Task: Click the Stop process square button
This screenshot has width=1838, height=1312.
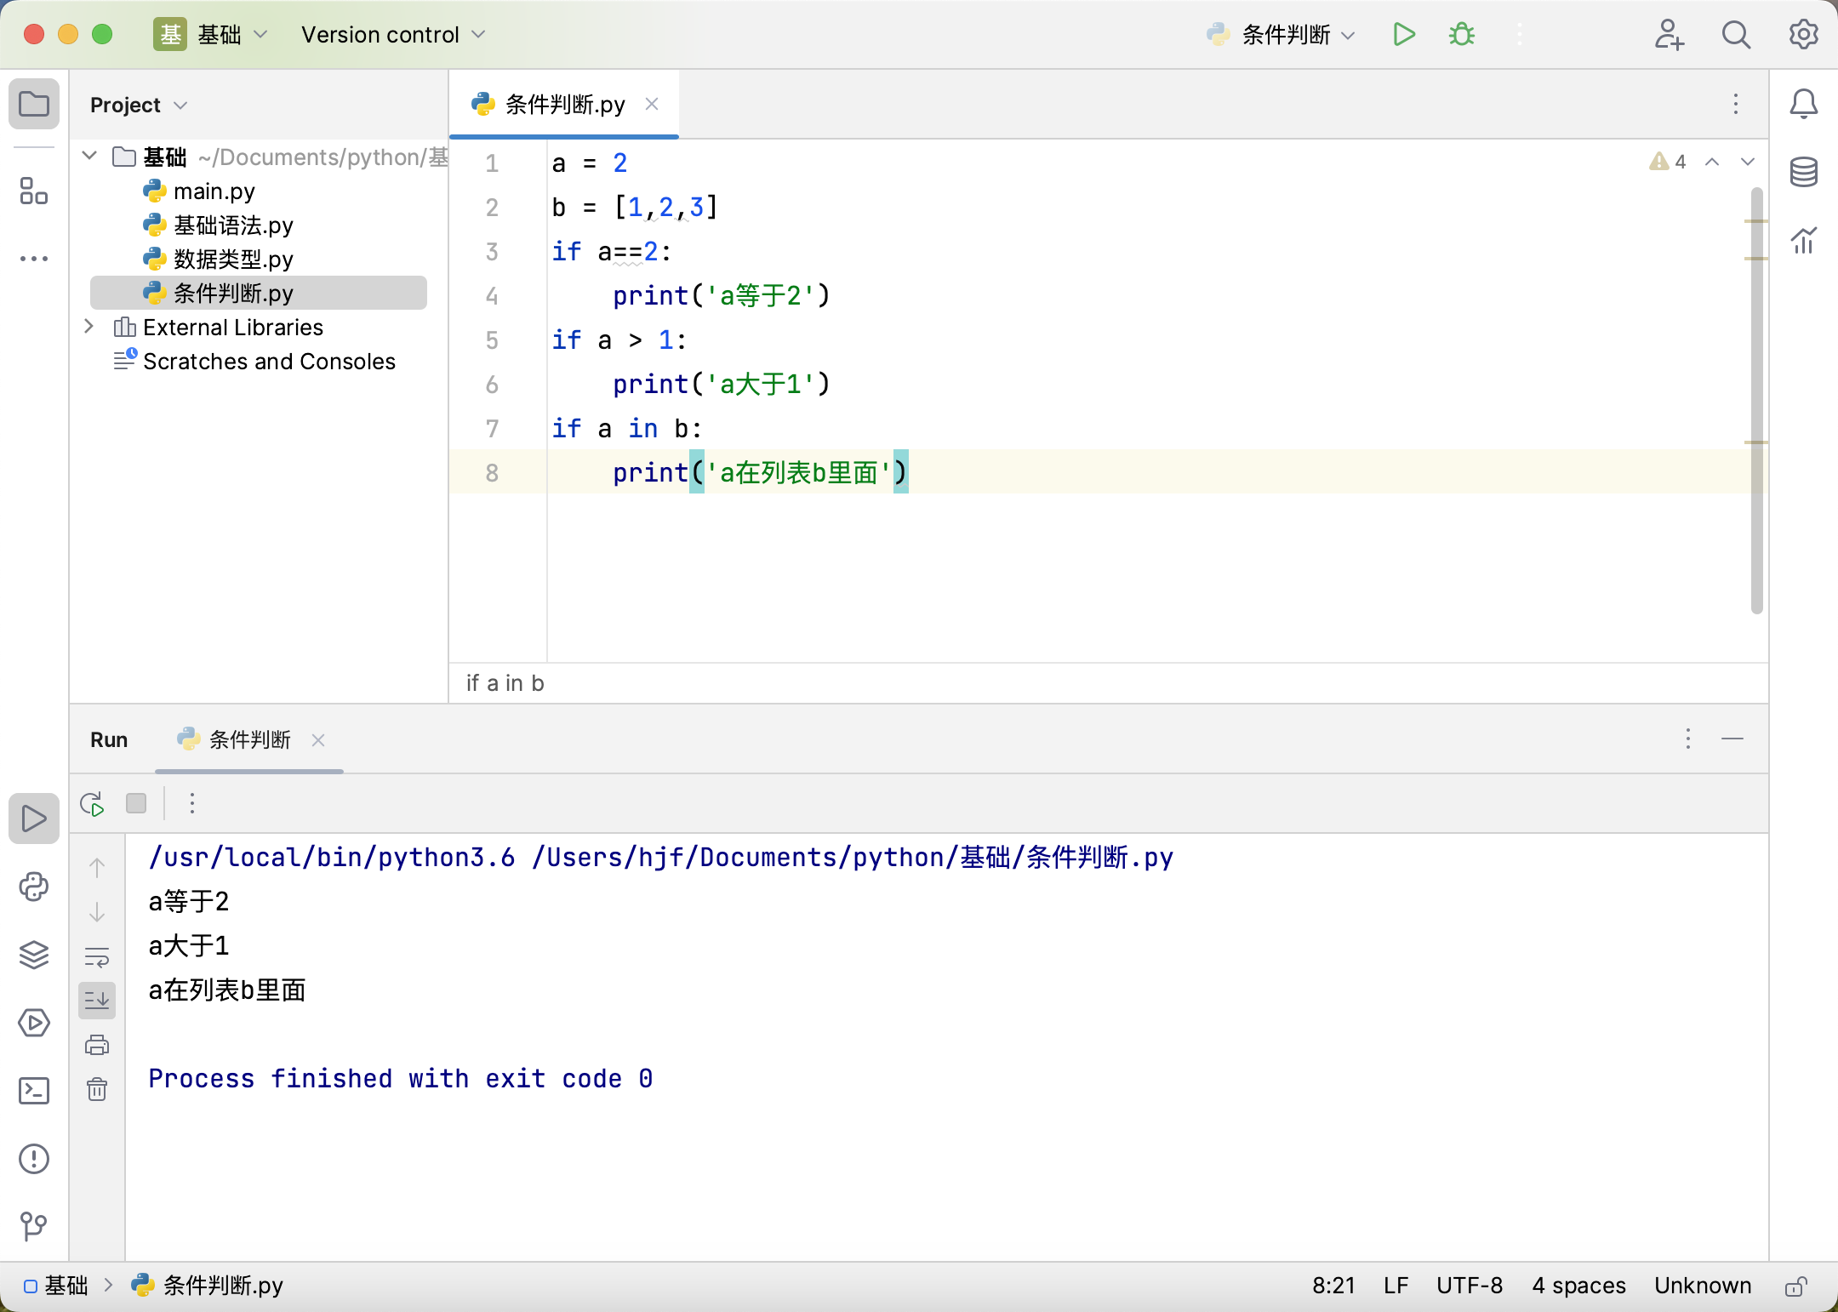Action: pyautogui.click(x=136, y=803)
